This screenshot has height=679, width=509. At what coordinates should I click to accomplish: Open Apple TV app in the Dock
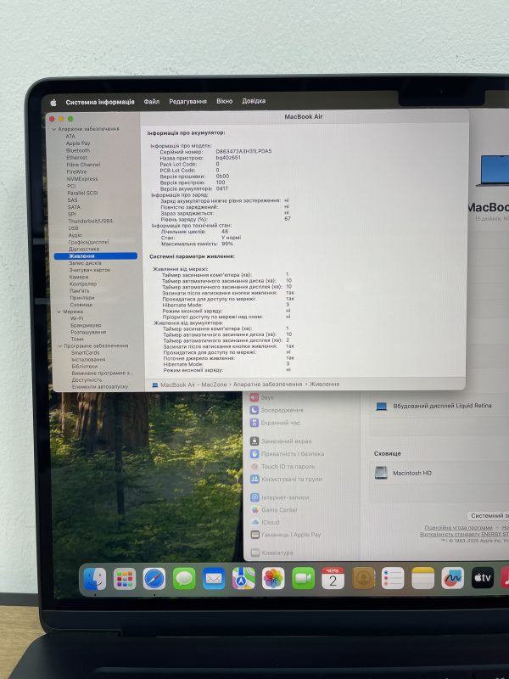(482, 579)
